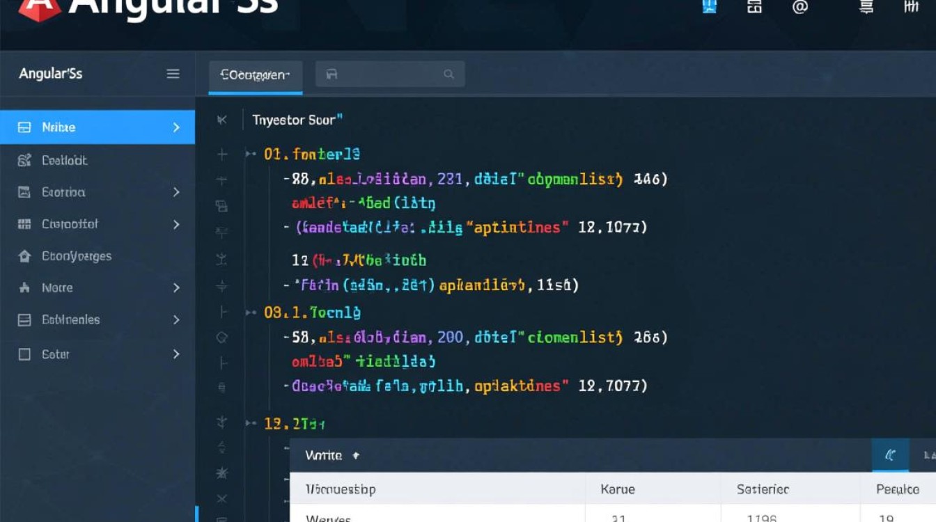
Task: Collapse the 03.1.7ocnlg tree node
Action: [x=249, y=313]
